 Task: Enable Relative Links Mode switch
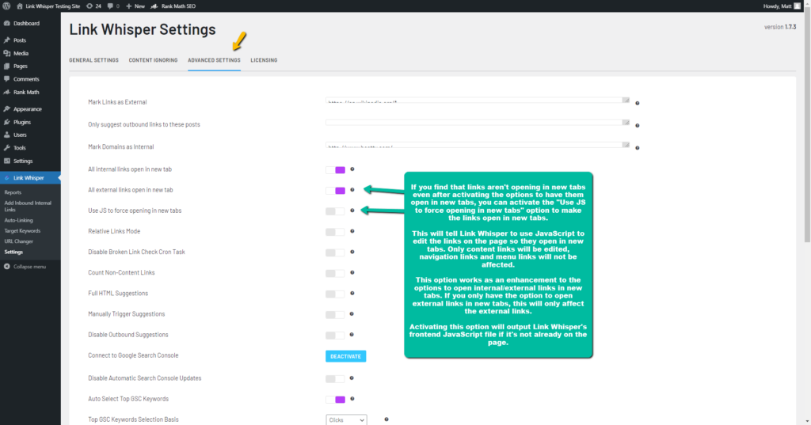pos(335,232)
